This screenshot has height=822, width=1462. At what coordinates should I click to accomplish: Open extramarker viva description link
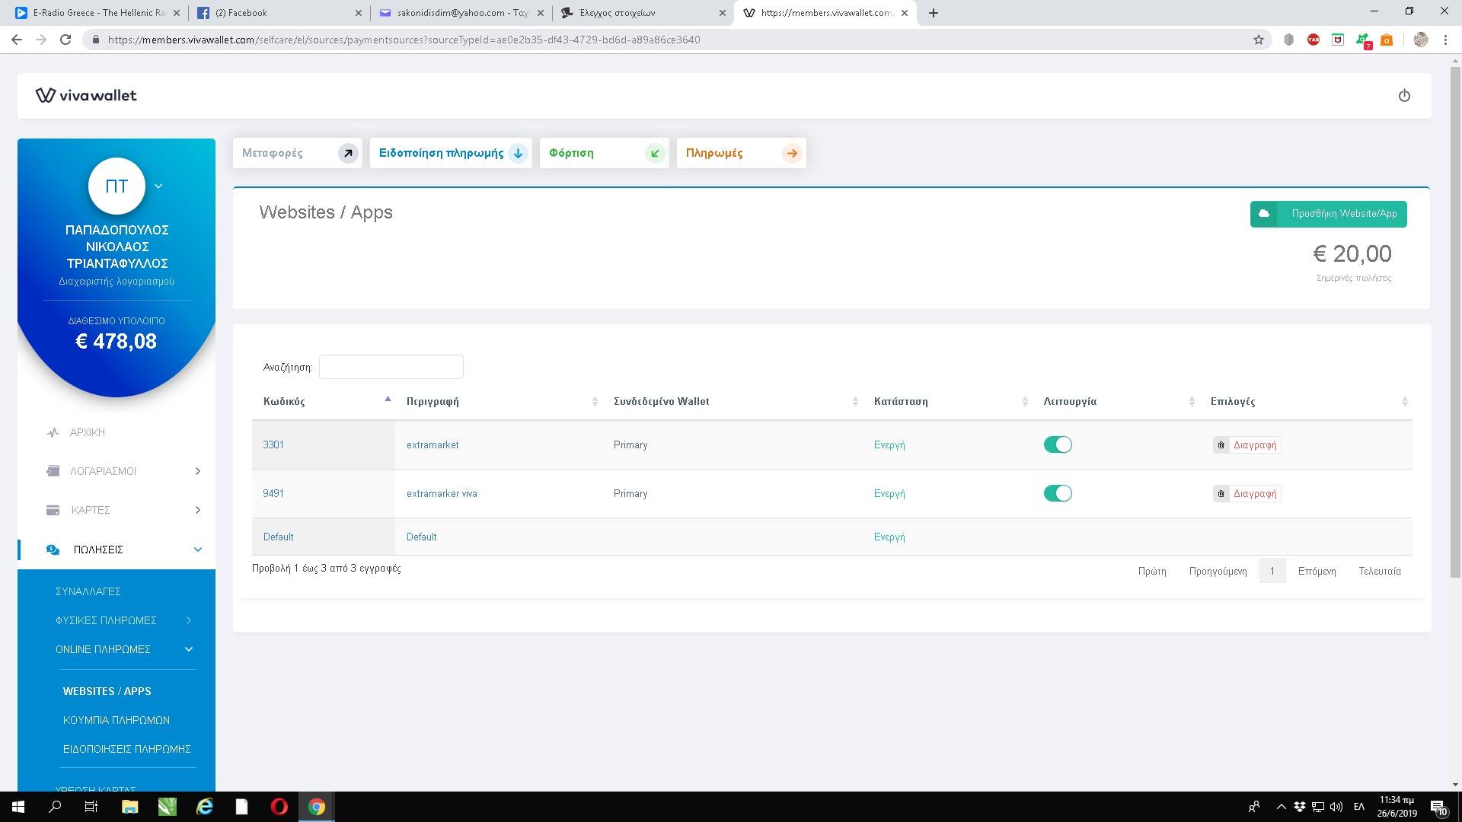442,494
